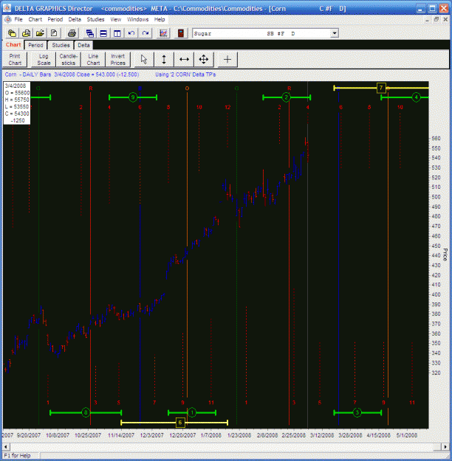Click the copy documents toolbar icon

pos(26,33)
